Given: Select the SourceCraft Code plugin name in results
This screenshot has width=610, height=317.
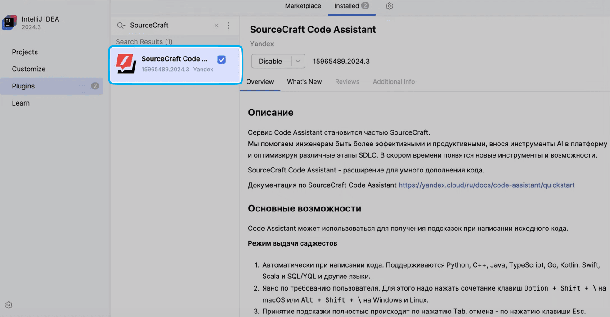Looking at the screenshot, I should [x=175, y=59].
